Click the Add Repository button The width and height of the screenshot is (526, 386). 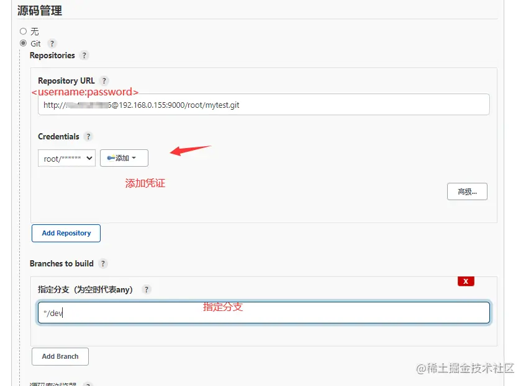66,234
